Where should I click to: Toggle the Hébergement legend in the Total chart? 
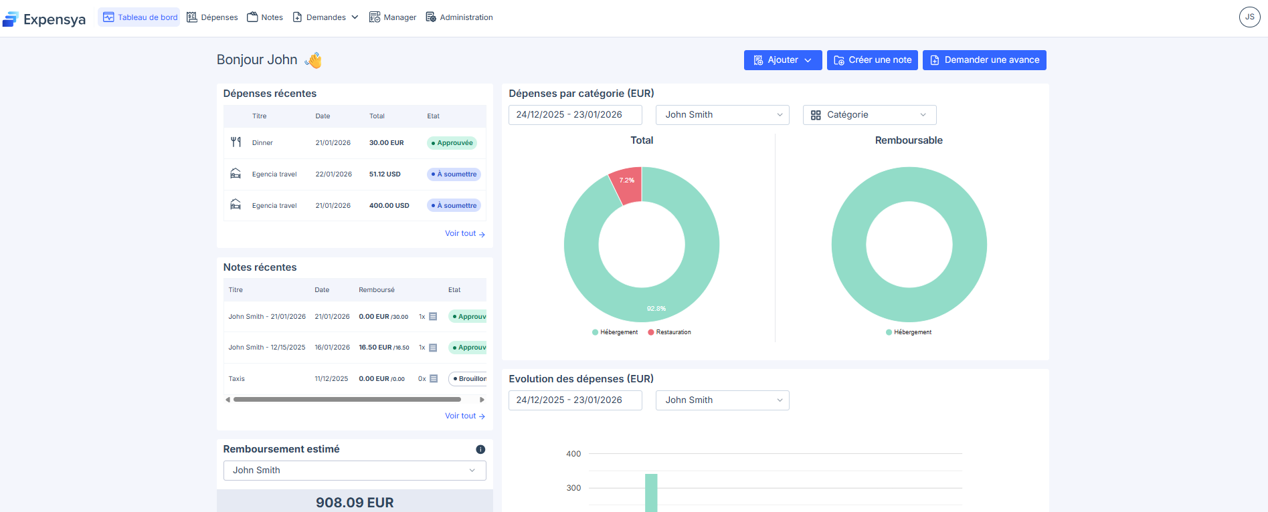point(615,332)
